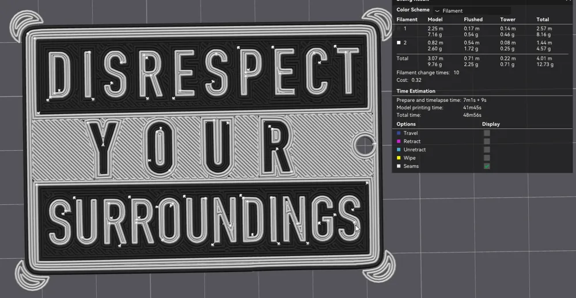576x298 pixels.
Task: Enable the Unretract display checkbox
Action: pyautogui.click(x=487, y=150)
